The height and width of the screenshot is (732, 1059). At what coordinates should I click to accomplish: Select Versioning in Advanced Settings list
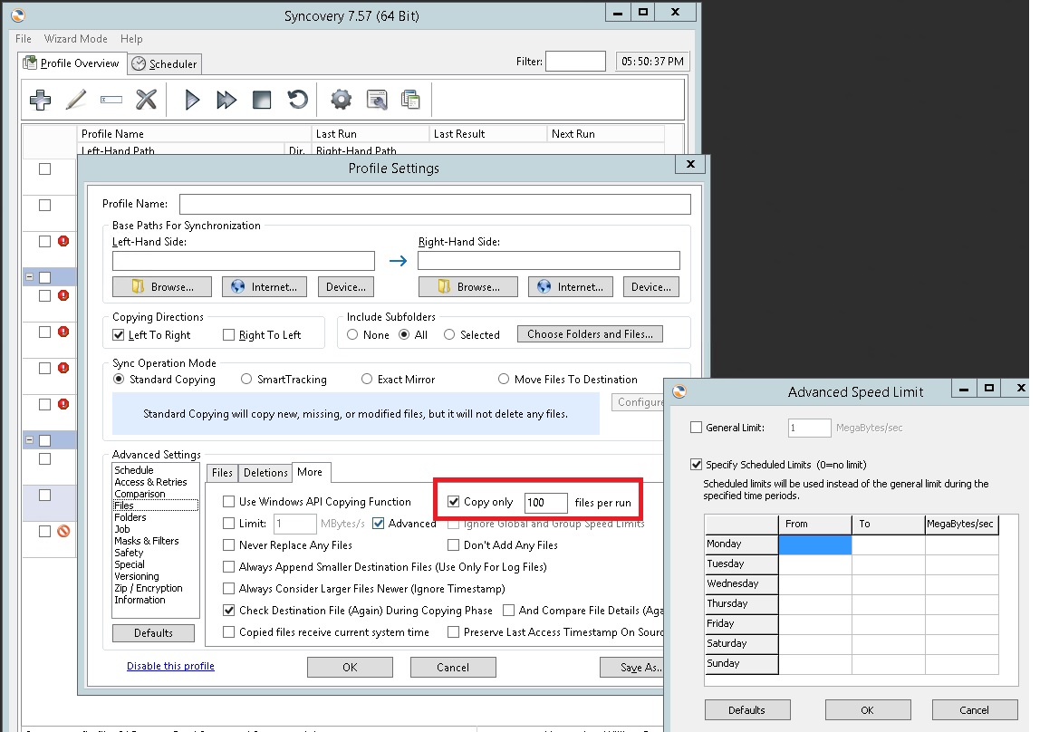click(x=137, y=576)
